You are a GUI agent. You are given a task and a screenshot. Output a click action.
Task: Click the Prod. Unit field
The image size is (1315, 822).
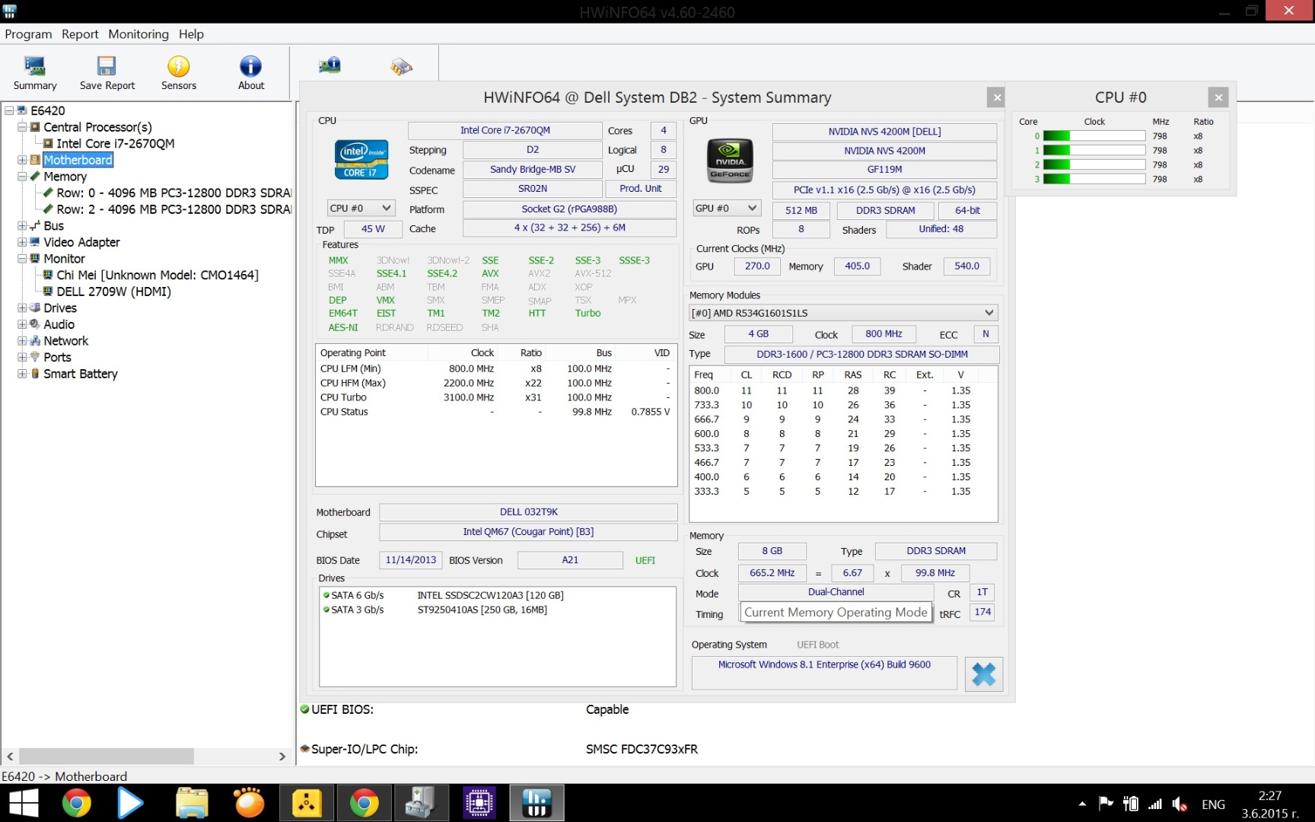[641, 189]
